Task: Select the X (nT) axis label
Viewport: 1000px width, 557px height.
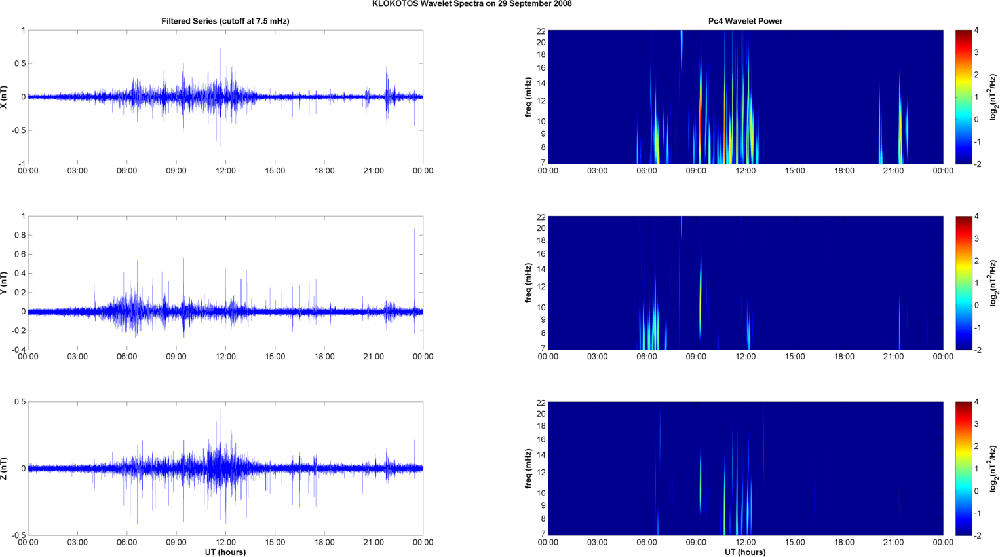Action: click(5, 97)
